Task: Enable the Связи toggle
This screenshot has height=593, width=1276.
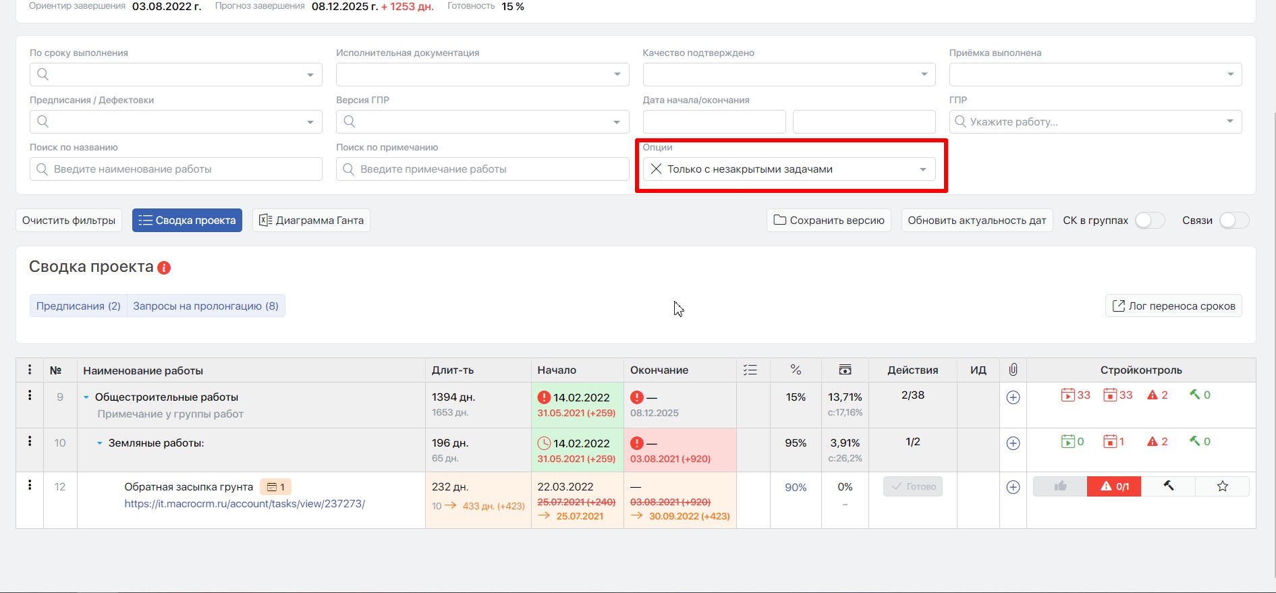Action: (x=1233, y=221)
